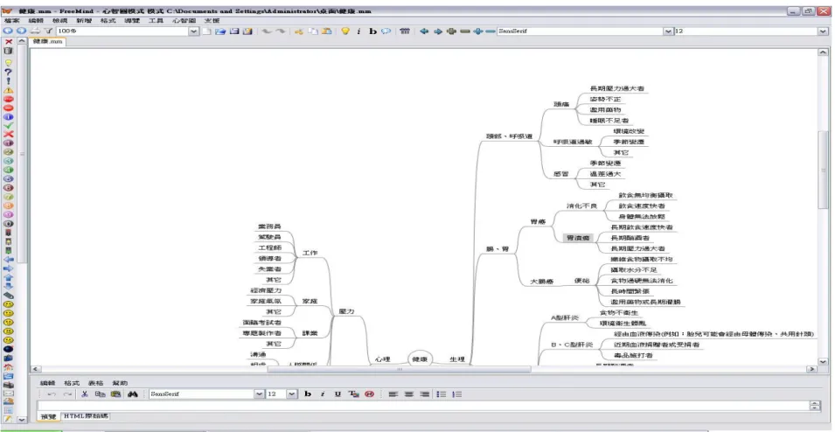
Task: Open note editor font size 12 dropdown
Action: (292, 394)
